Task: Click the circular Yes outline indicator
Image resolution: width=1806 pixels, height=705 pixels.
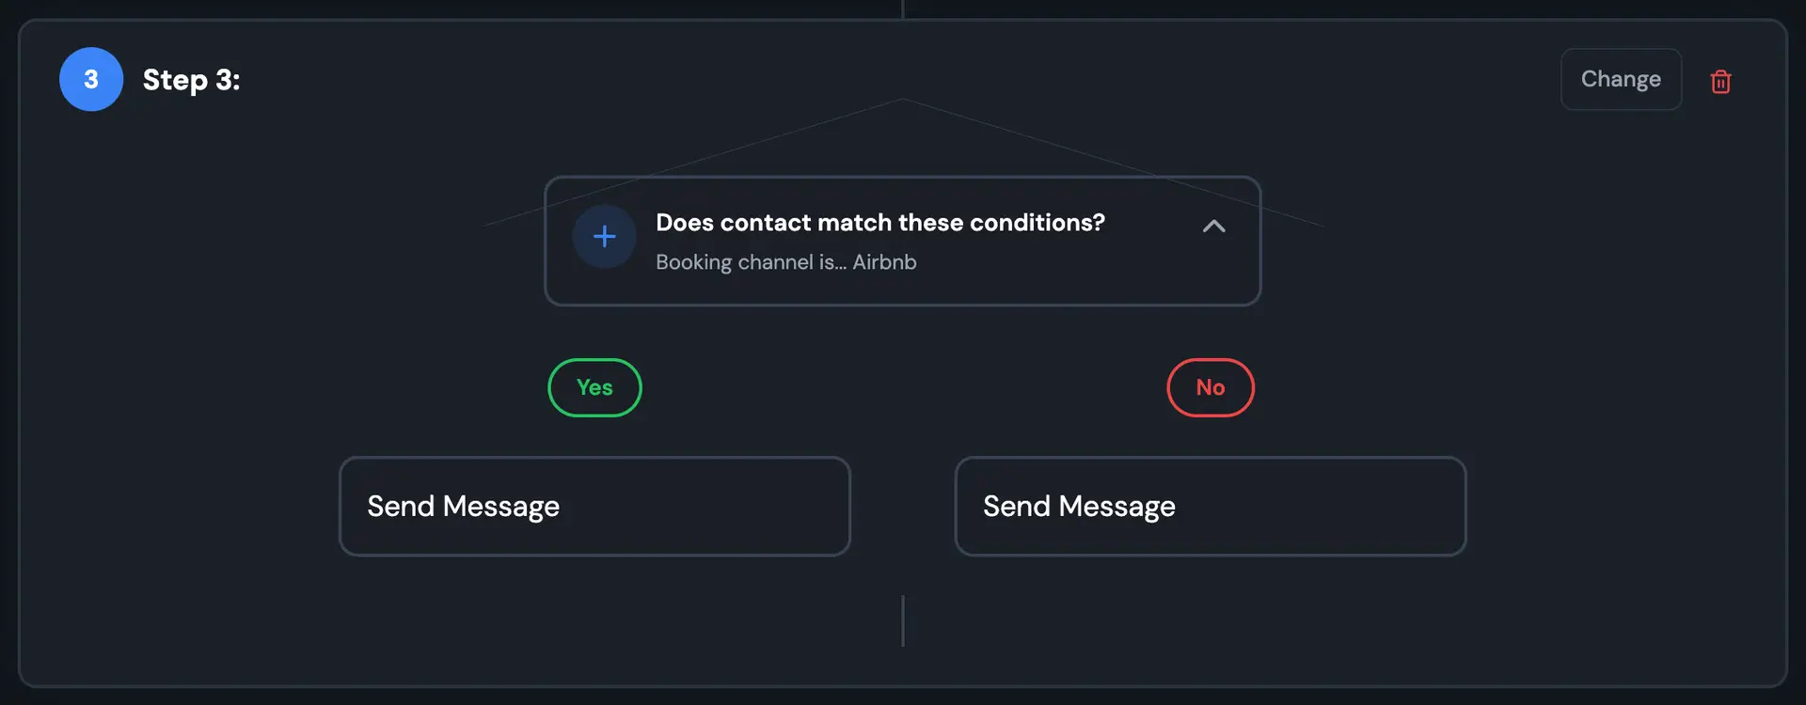Action: coord(594,387)
